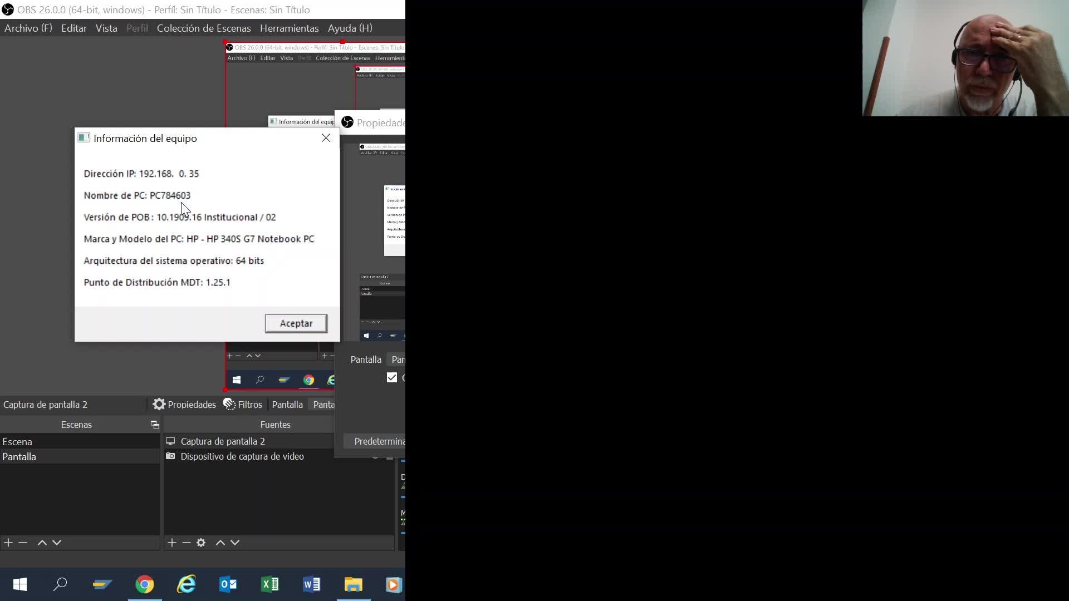Expand the Pantalla combo box in Propiedades
This screenshot has height=601, width=1069.
click(x=398, y=359)
